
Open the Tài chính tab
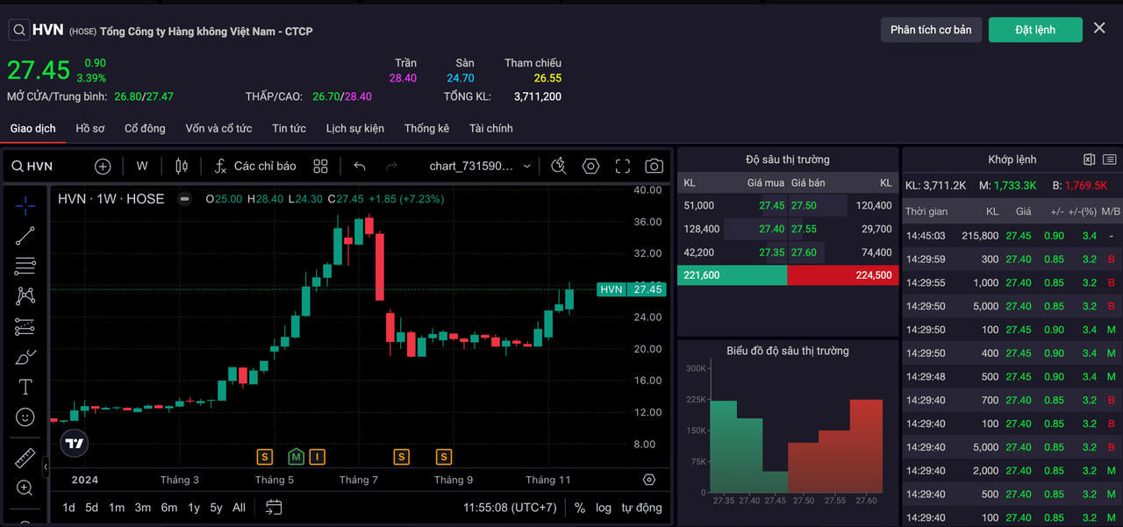(x=490, y=128)
